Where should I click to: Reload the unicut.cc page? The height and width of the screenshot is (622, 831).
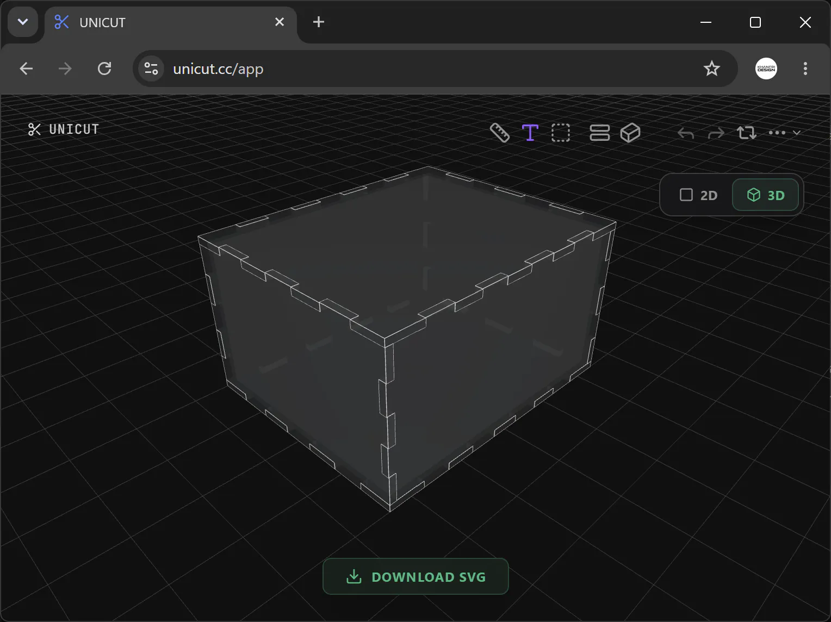pyautogui.click(x=104, y=69)
